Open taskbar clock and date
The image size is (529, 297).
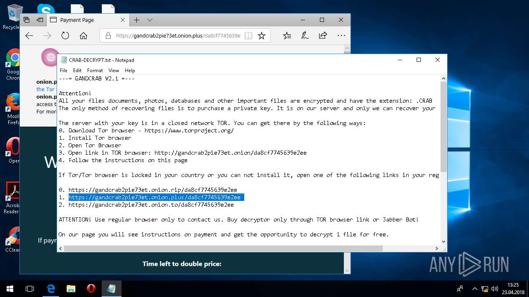pyautogui.click(x=512, y=289)
